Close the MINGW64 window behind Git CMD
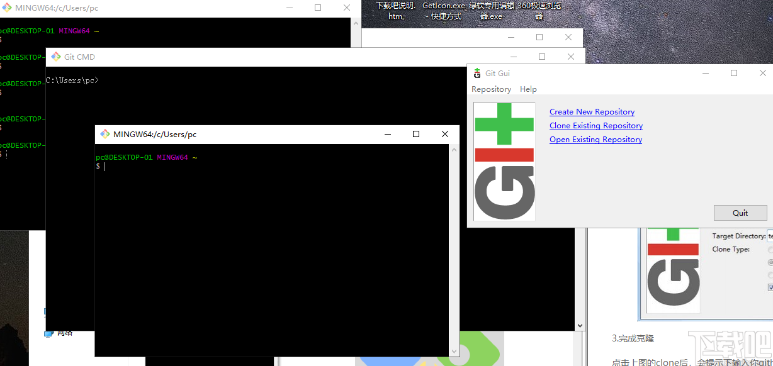Image resolution: width=773 pixels, height=366 pixels. pyautogui.click(x=347, y=8)
